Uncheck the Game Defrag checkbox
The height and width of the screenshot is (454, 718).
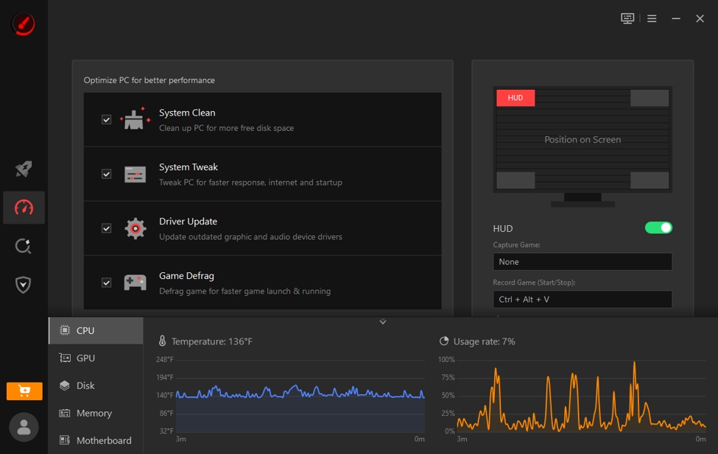tap(106, 283)
